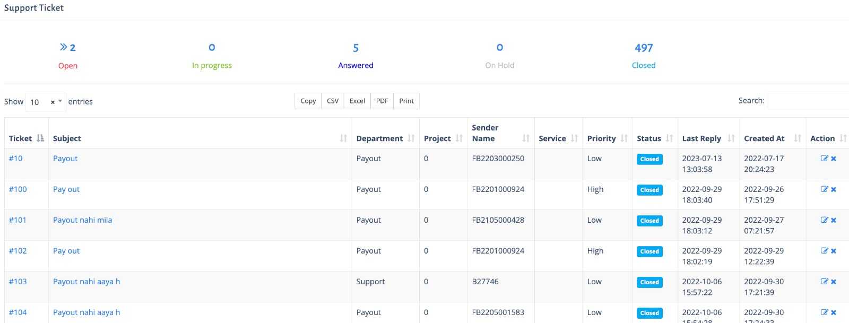Sort table by Ticket column icon
The image size is (849, 323).
coord(41,138)
